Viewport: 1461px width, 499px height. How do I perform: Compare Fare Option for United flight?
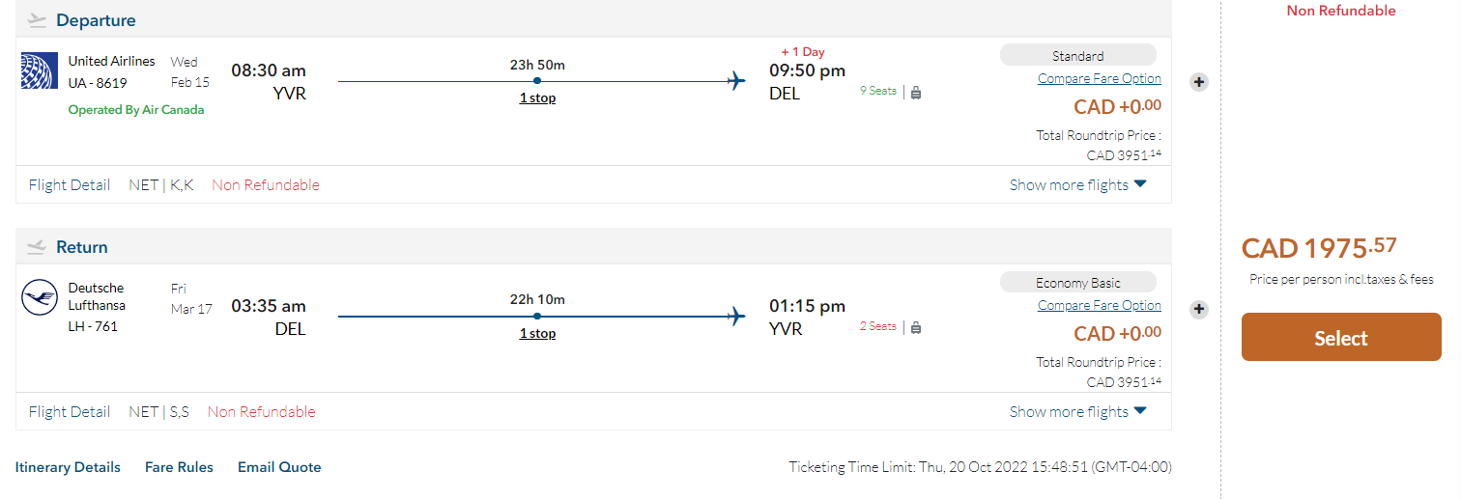pyautogui.click(x=1099, y=78)
